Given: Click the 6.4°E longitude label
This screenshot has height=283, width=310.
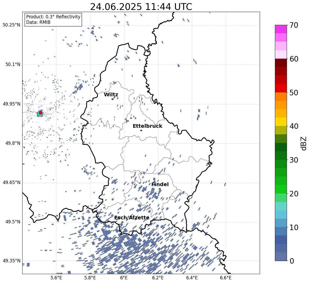Looking at the screenshot, I should 192,278.
